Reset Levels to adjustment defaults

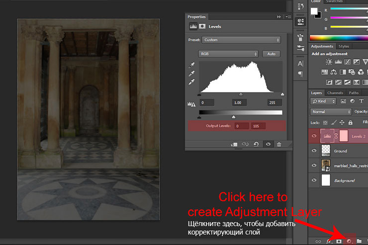255,144
